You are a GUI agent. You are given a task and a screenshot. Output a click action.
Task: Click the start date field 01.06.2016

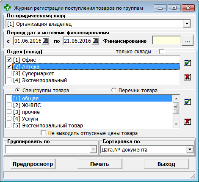(28, 41)
